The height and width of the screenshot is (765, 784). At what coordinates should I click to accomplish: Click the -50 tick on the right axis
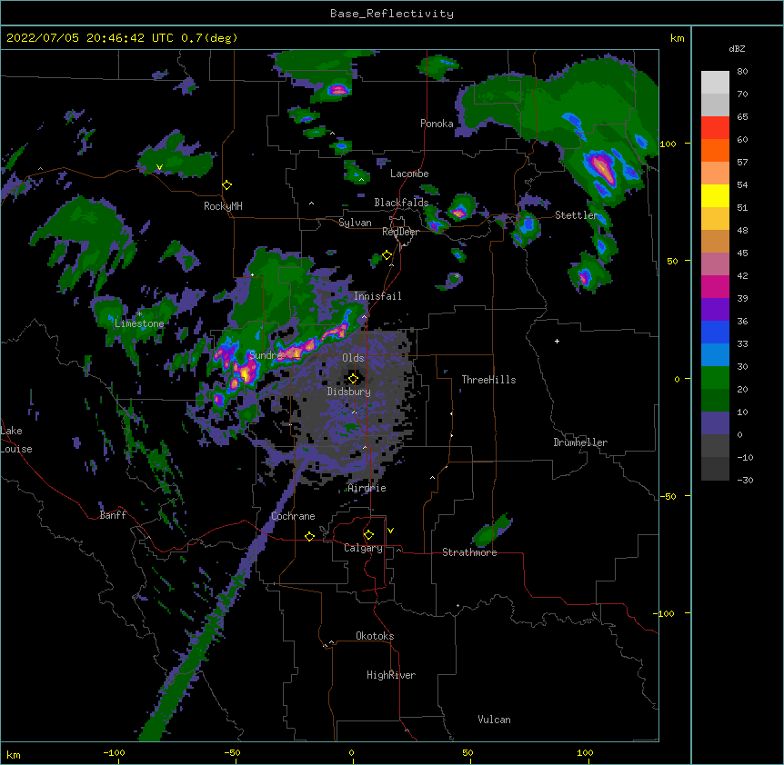click(668, 496)
